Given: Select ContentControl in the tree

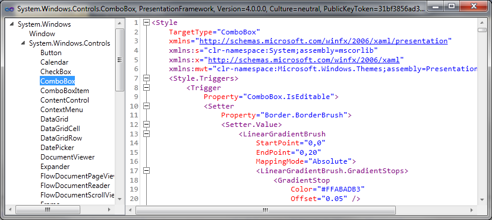Looking at the screenshot, I should [65, 100].
